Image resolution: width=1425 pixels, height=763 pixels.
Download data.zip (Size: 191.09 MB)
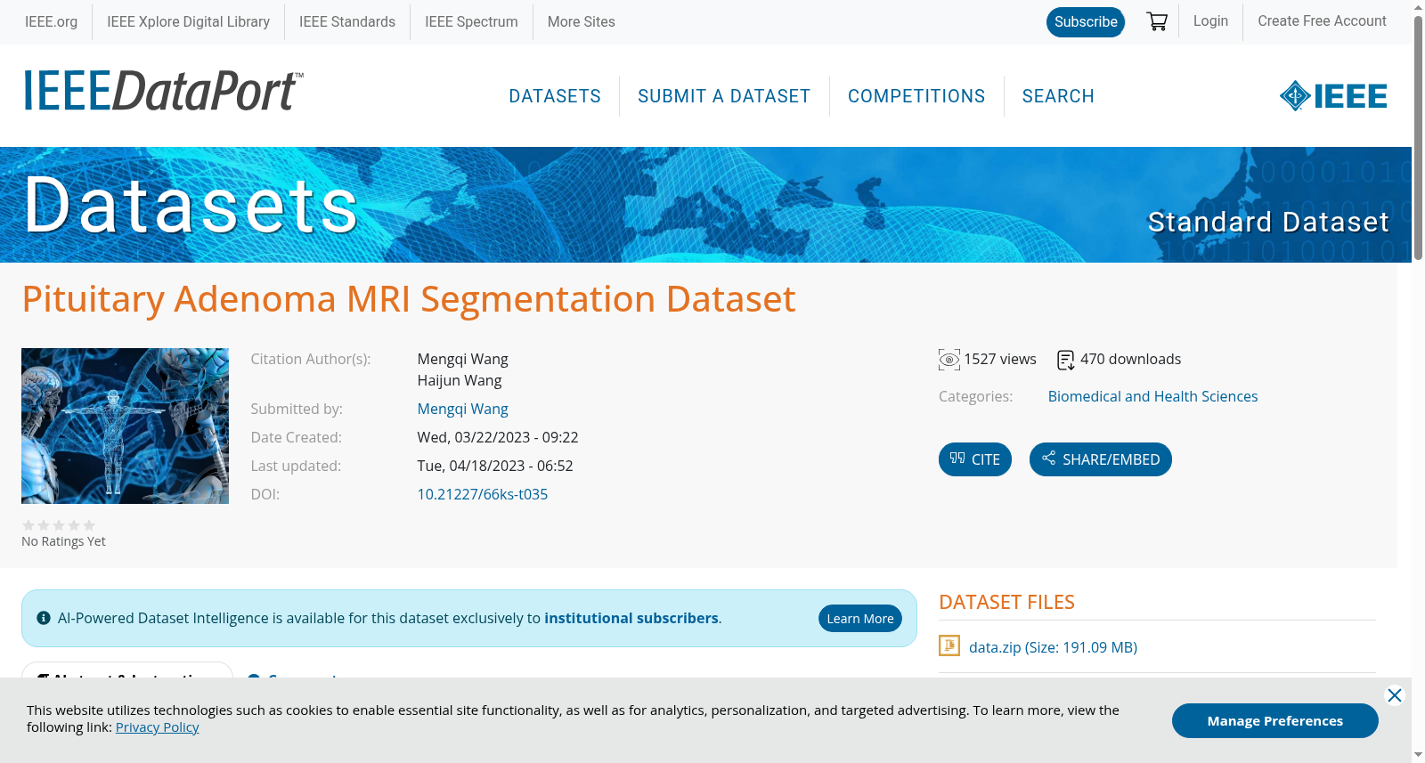[1053, 647]
